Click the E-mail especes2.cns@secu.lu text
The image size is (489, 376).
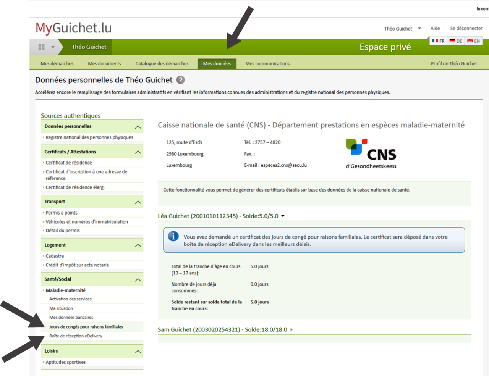(275, 165)
